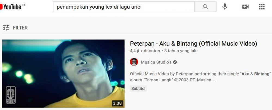
Task: Click the Subtitel badge
Action: coord(138,89)
